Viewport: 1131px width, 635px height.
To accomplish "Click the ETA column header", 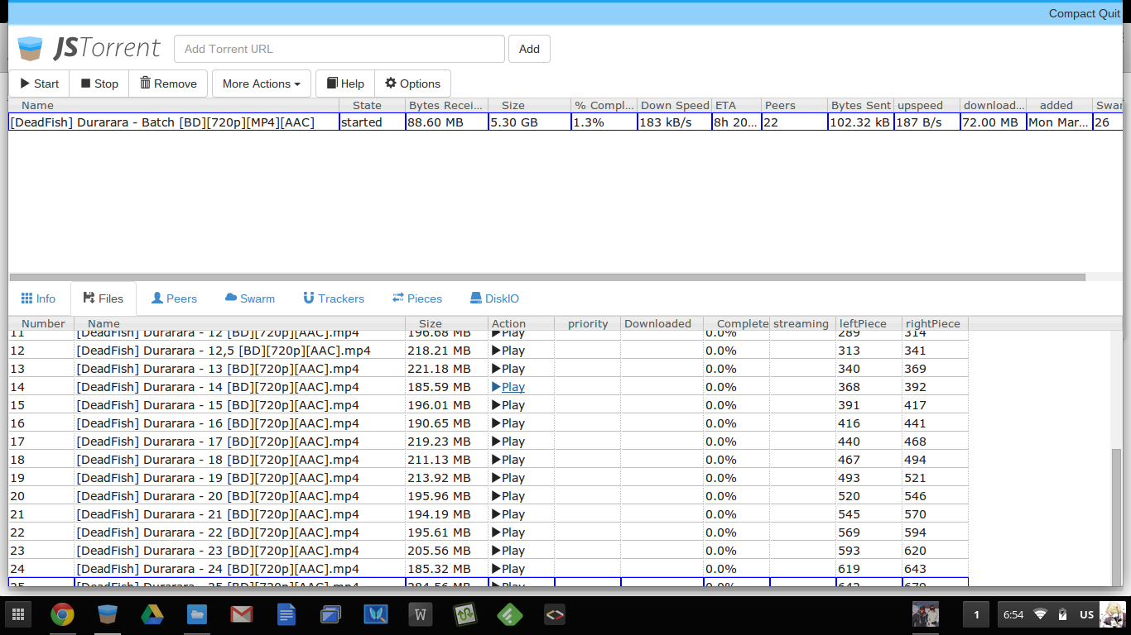I will [737, 105].
